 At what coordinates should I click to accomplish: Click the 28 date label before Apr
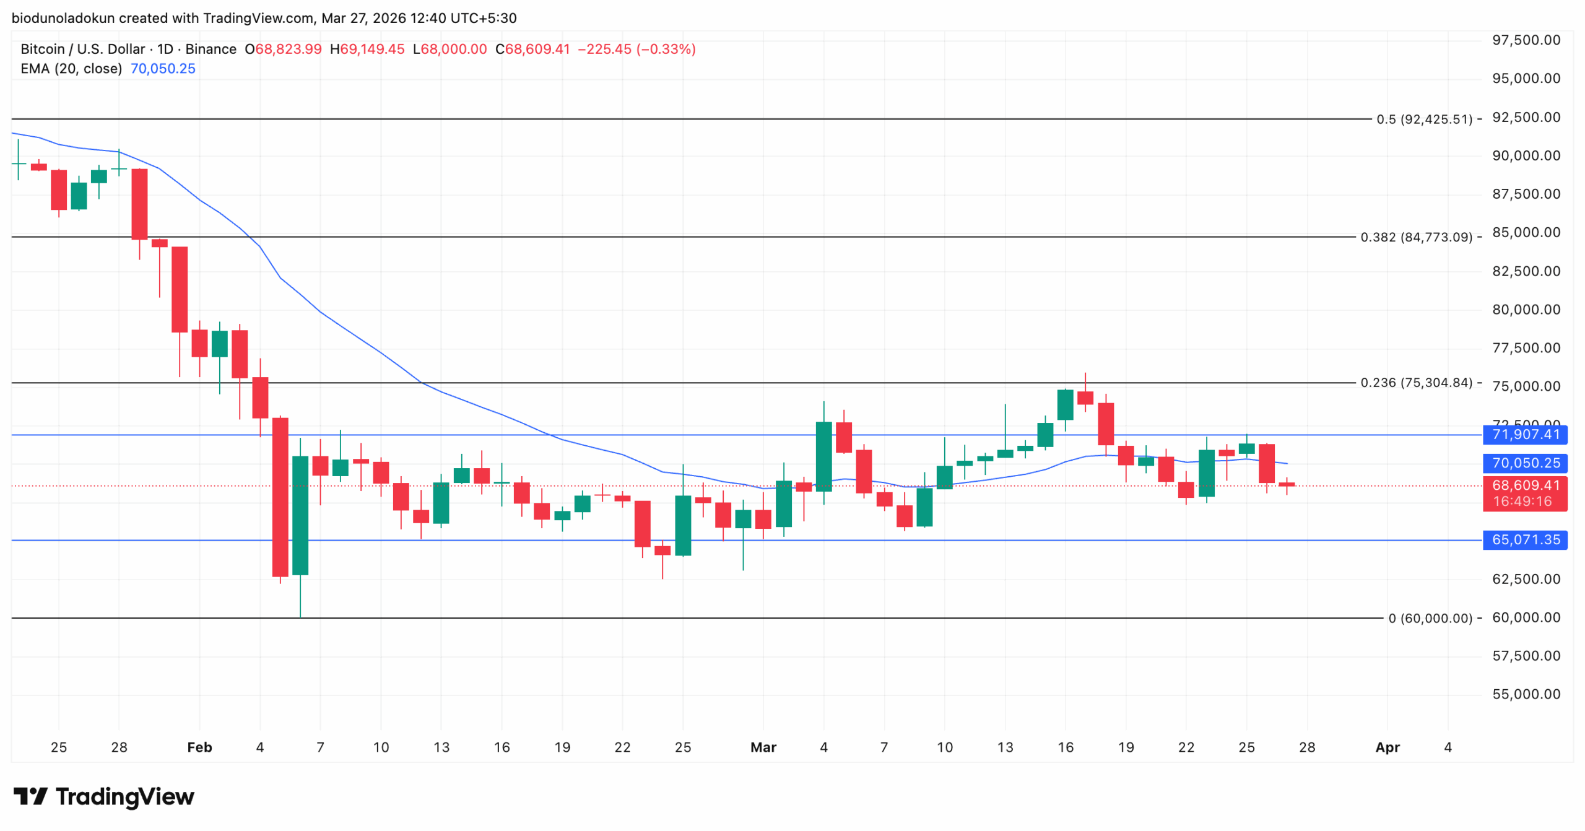tap(1307, 748)
